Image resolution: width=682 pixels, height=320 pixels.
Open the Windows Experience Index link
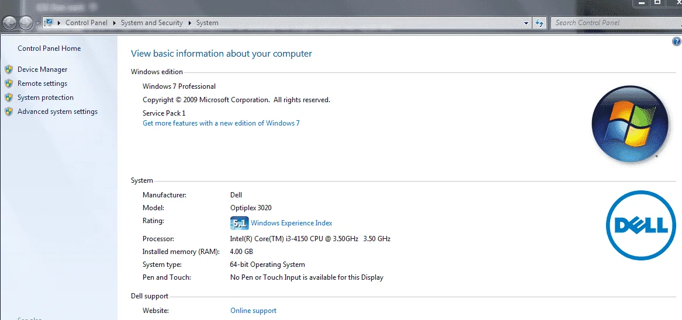(292, 223)
